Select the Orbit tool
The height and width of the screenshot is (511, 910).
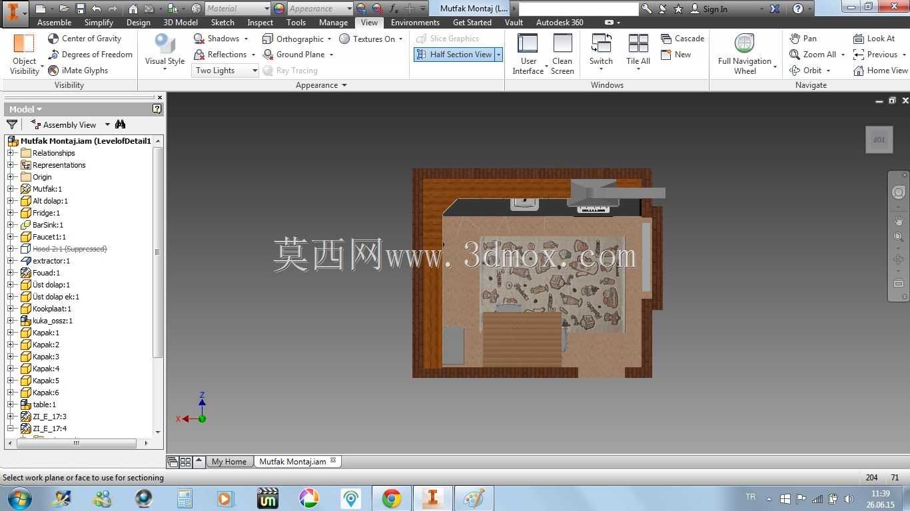[805, 71]
